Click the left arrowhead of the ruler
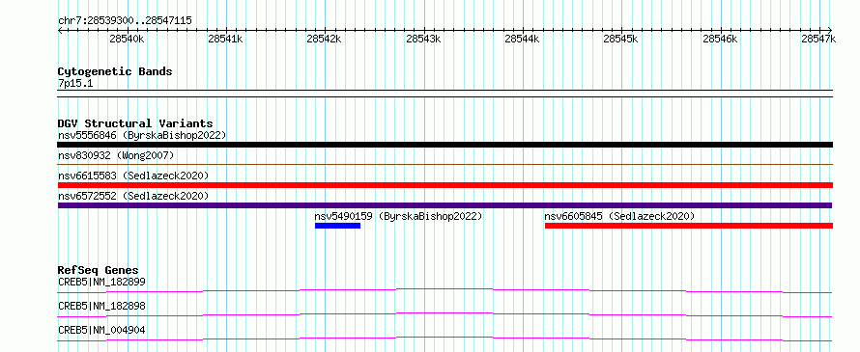Screen dimensions: 860x352 (x=60, y=30)
